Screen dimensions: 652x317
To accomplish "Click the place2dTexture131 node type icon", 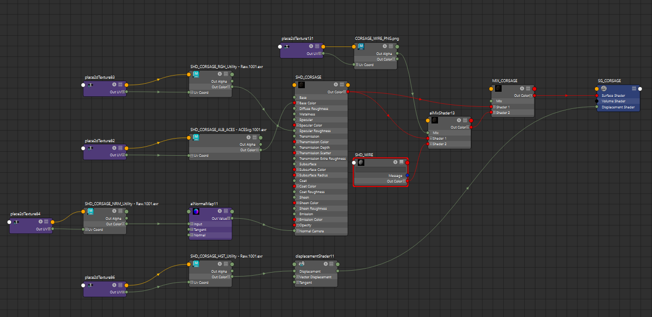I will click(x=287, y=46).
